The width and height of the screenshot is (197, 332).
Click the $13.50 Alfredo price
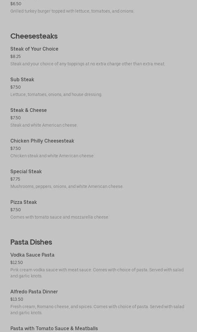[17, 300]
